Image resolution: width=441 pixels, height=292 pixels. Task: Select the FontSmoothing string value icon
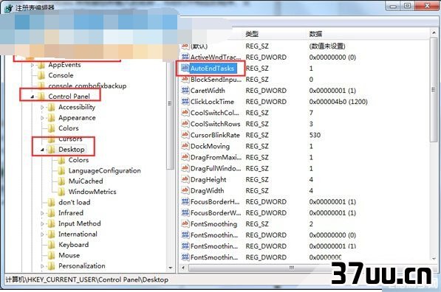(x=185, y=223)
